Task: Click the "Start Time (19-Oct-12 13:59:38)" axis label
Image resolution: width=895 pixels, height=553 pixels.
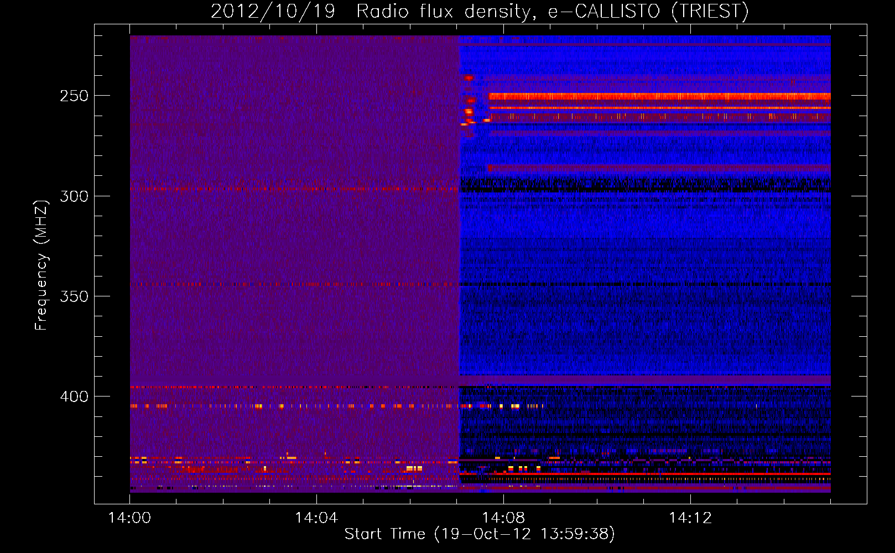Action: (480, 534)
